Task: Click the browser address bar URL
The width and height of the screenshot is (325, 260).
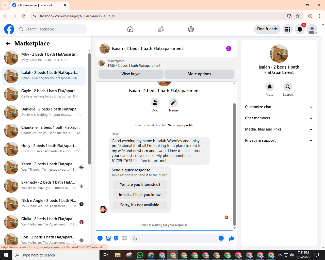Action: [77, 16]
